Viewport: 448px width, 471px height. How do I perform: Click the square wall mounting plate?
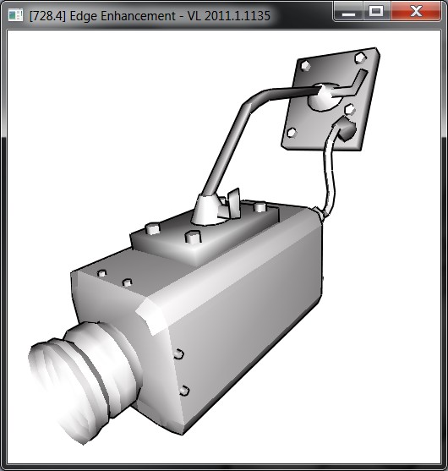coord(331,99)
